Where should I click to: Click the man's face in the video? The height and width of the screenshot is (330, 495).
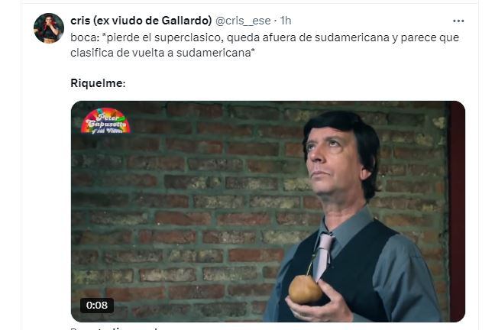coord(334,160)
